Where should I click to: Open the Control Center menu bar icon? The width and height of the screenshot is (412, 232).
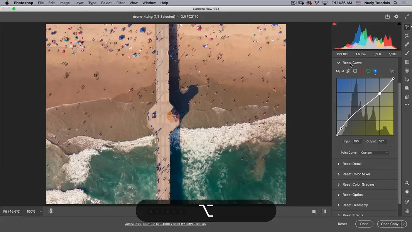pos(404,3)
